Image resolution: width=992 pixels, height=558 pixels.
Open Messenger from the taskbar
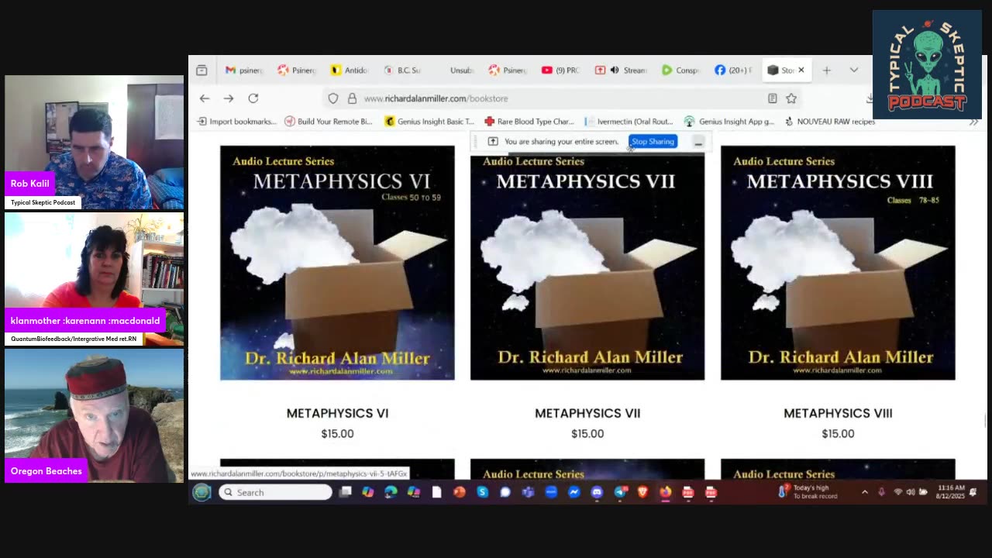(x=573, y=492)
